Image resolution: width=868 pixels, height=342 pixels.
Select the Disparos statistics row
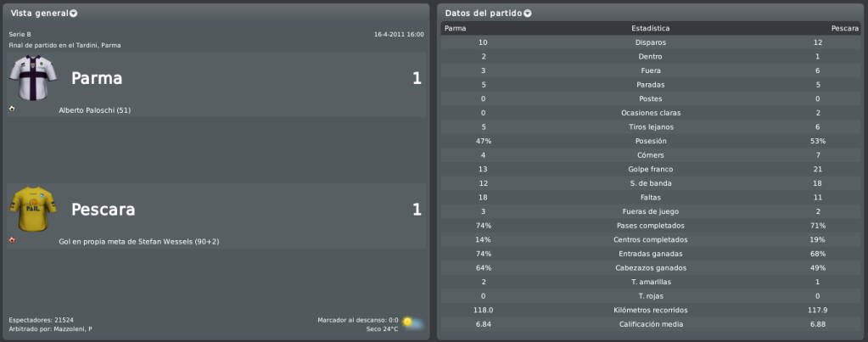(651, 42)
